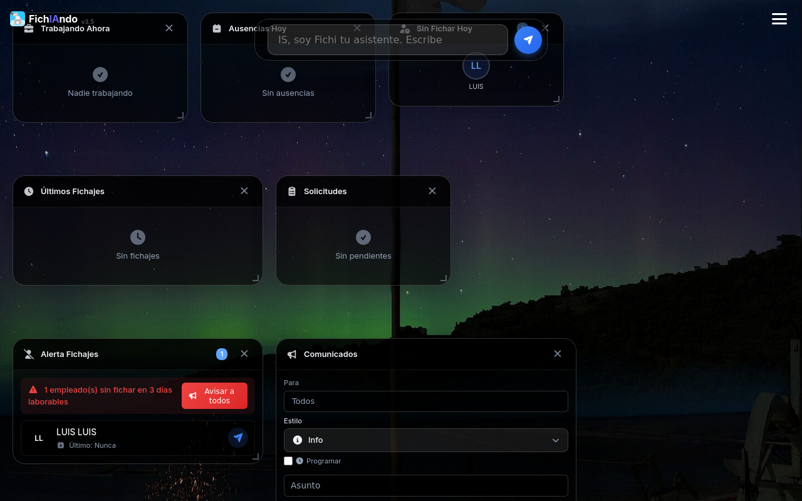This screenshot has height=501, width=802.
Task: Enable the Programar checkbox
Action: click(288, 461)
